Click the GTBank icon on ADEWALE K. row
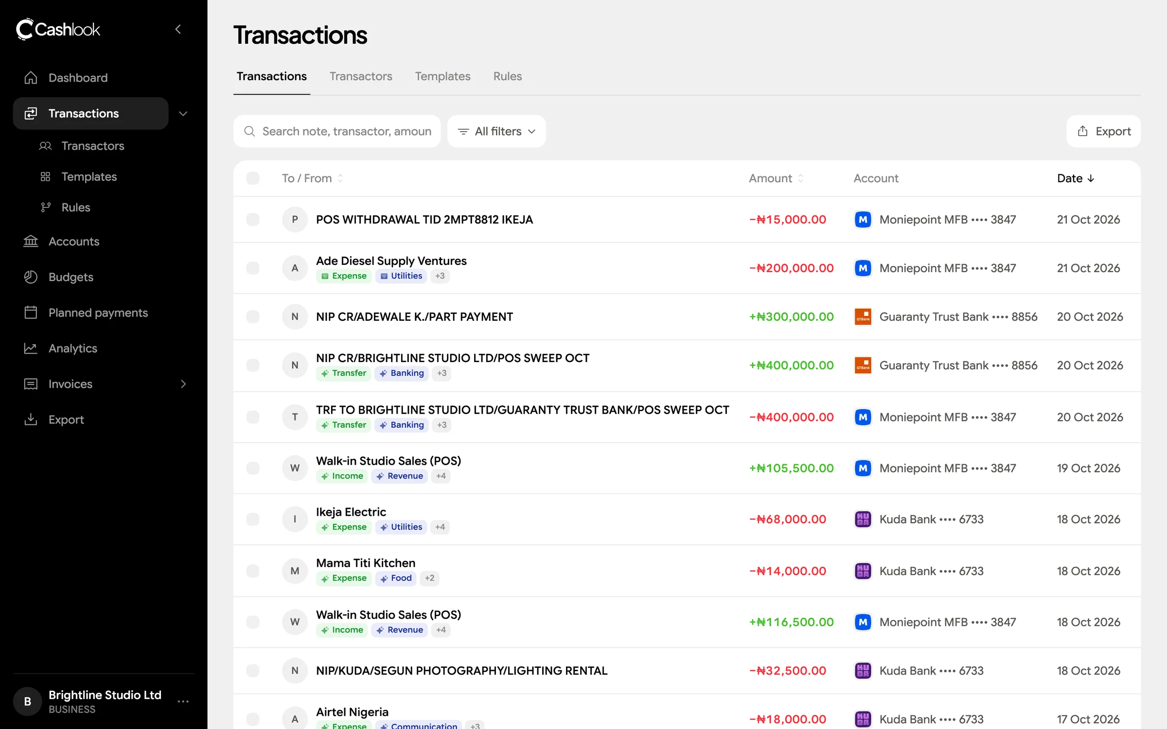The image size is (1167, 729). click(863, 317)
